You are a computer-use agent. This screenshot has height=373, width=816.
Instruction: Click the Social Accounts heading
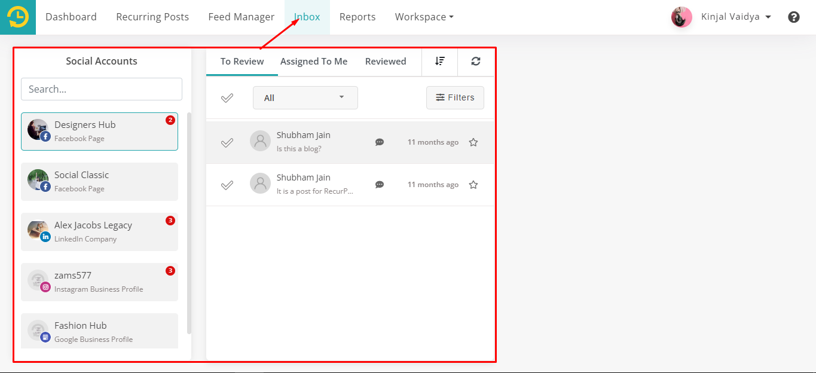point(102,61)
